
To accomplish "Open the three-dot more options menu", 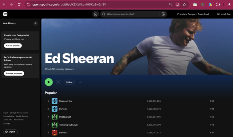I will pos(81,82).
